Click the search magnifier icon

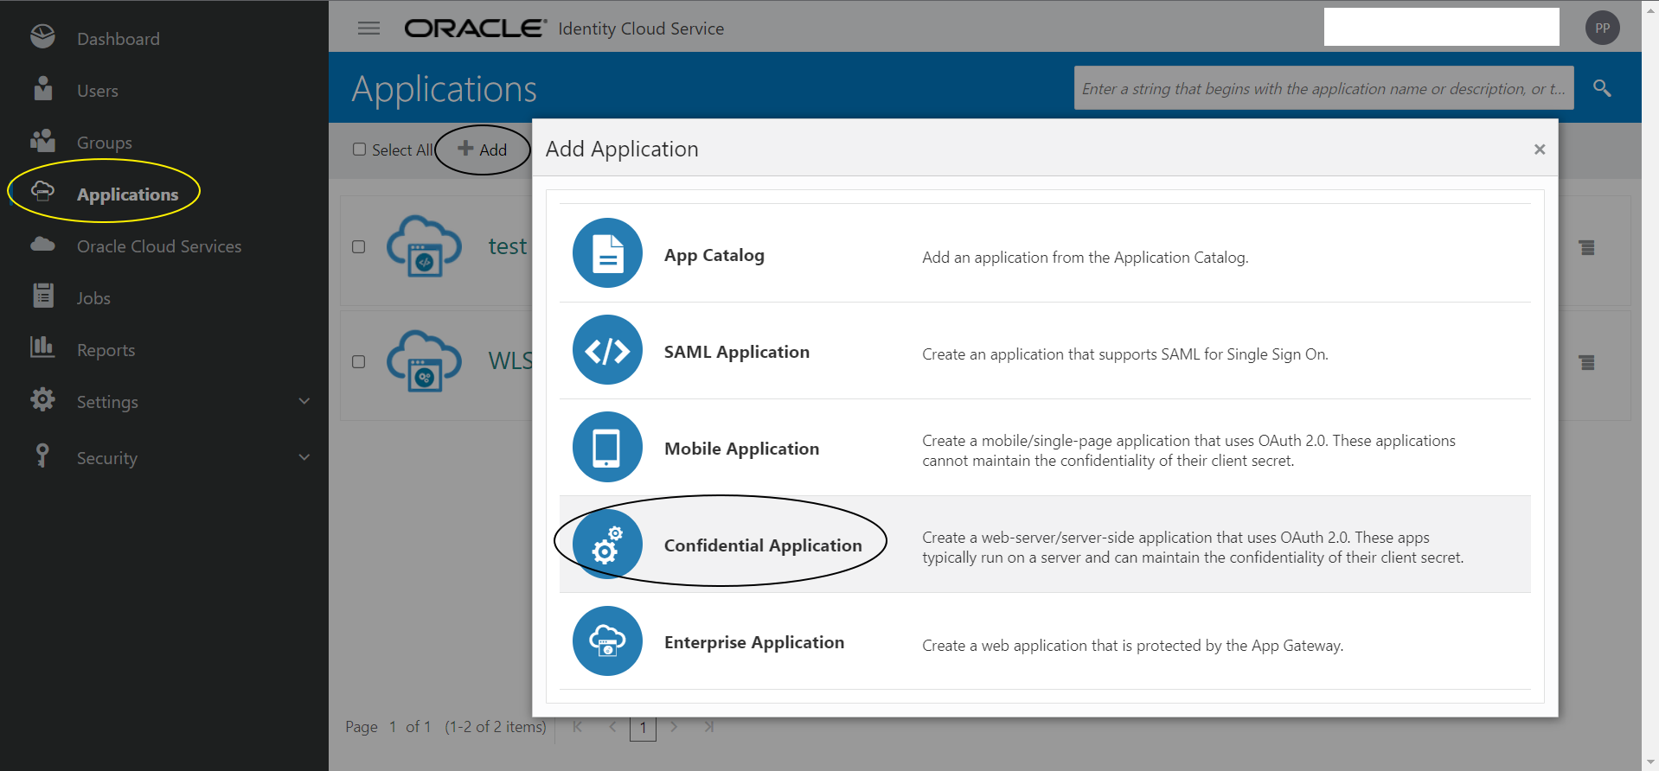click(1602, 88)
